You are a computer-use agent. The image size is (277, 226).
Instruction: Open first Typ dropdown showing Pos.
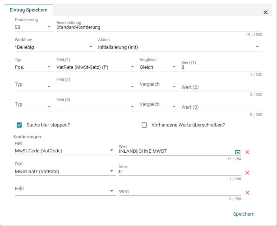[x=34, y=67]
